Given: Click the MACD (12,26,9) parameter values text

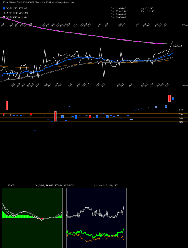Looking at the screenshot, I should pyautogui.click(x=52, y=186).
